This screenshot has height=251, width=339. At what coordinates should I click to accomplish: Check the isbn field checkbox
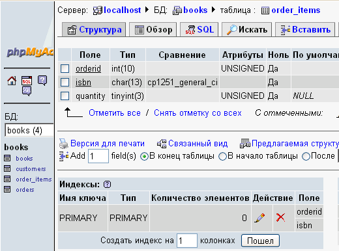65,83
